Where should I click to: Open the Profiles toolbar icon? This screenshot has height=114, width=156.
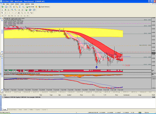tap(6, 7)
